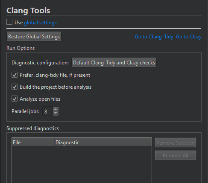This screenshot has width=208, height=183.
Task: Toggle Build the project before analysis
Action: click(15, 87)
